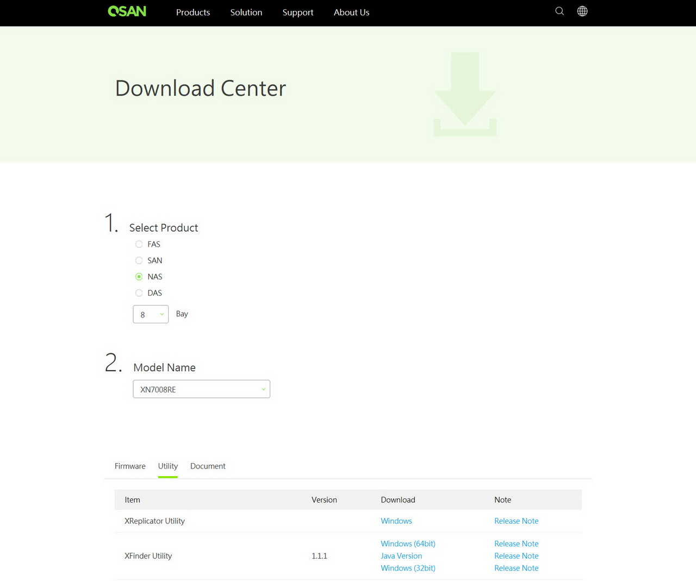Open the language globe icon

pos(582,11)
